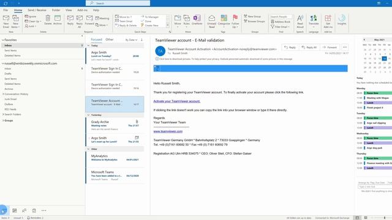Create a New Email
Screen dimensions: 392x220
[6, 22]
